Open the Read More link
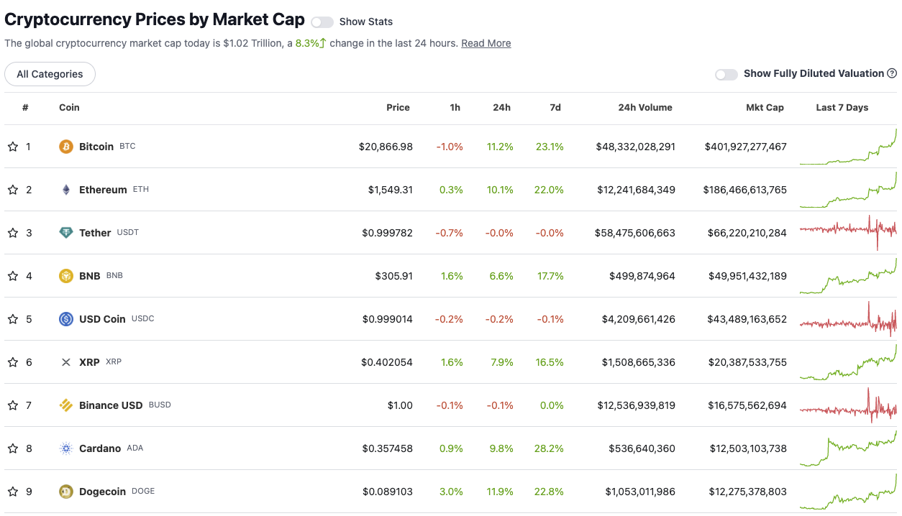 [x=486, y=43]
